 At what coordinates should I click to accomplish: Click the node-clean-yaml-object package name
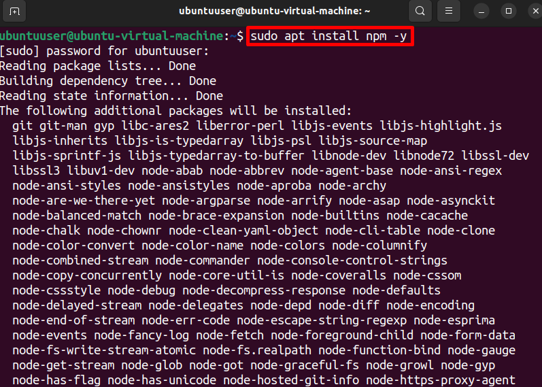[x=243, y=231]
